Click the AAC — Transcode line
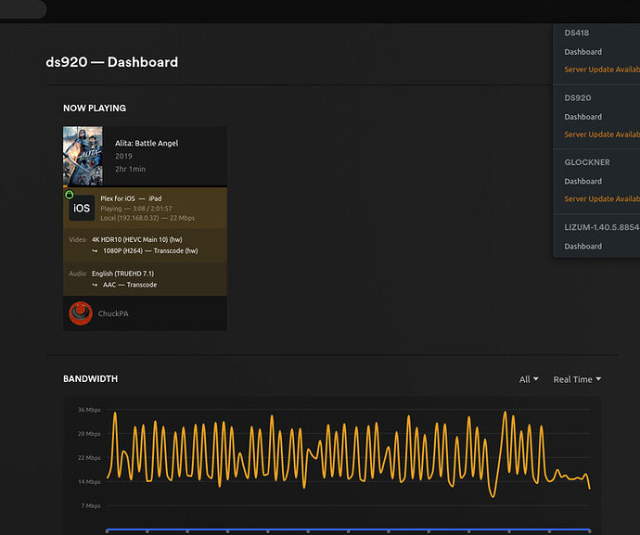Viewport: 640px width, 535px height. 130,285
